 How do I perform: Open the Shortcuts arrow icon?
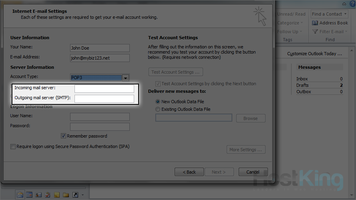click(75, 195)
